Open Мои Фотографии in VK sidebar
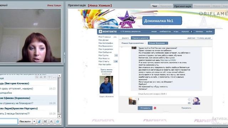 (x=105, y=43)
